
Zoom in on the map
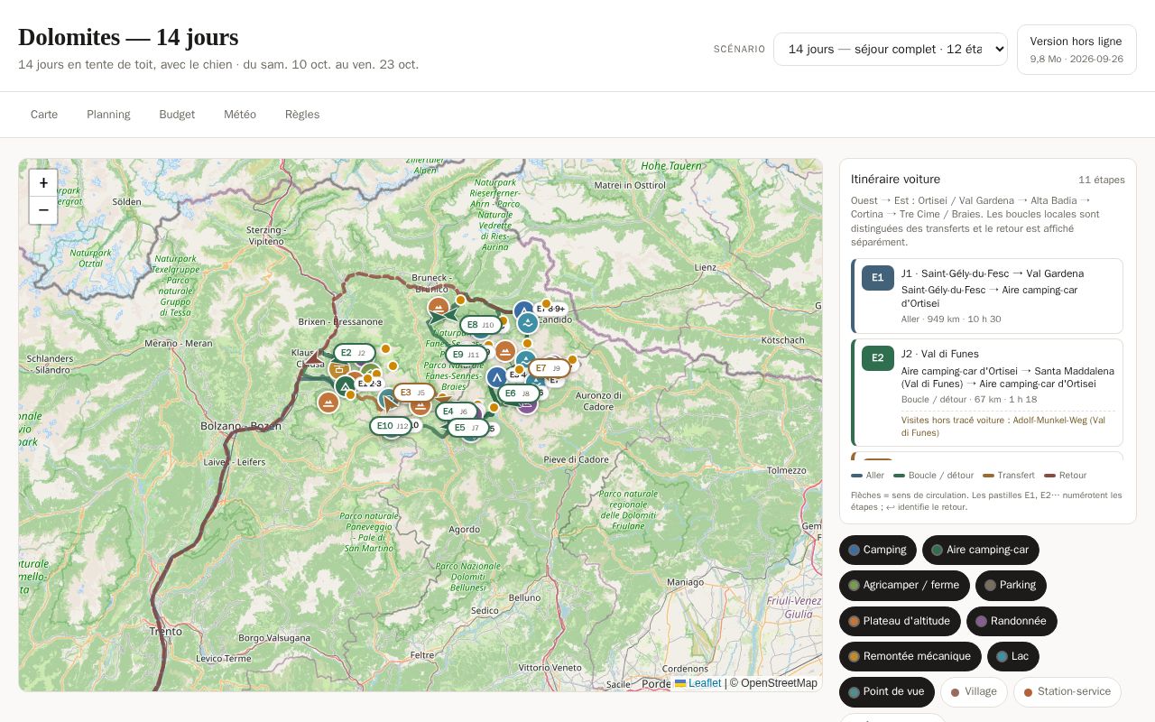tap(43, 183)
